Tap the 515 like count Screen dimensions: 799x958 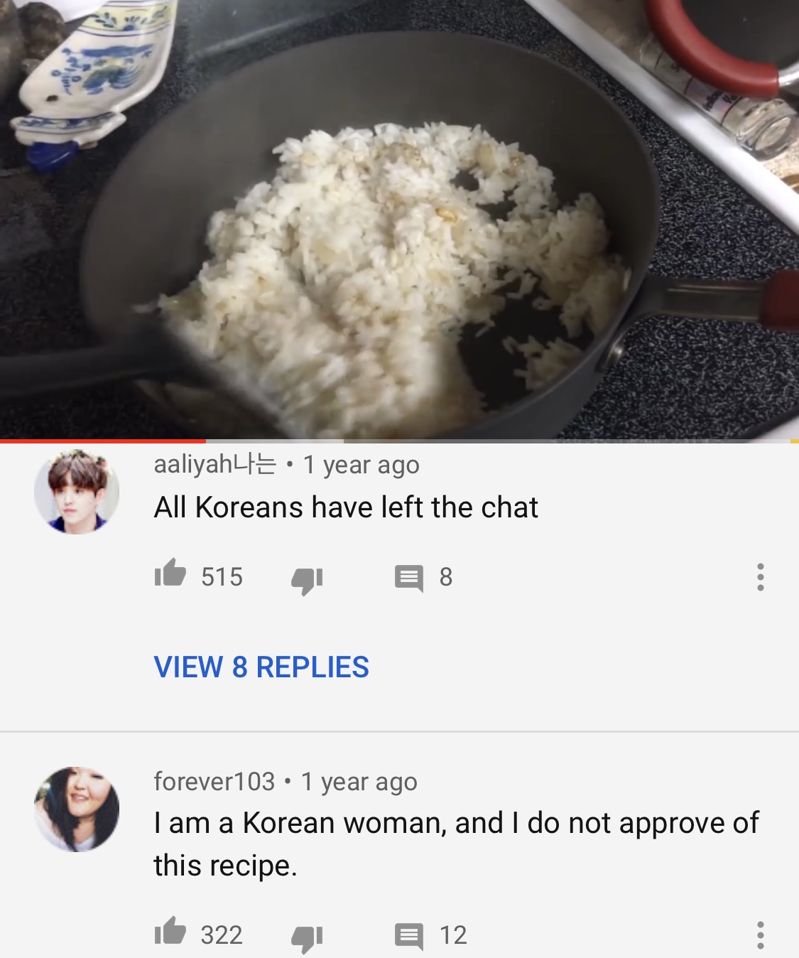click(222, 577)
